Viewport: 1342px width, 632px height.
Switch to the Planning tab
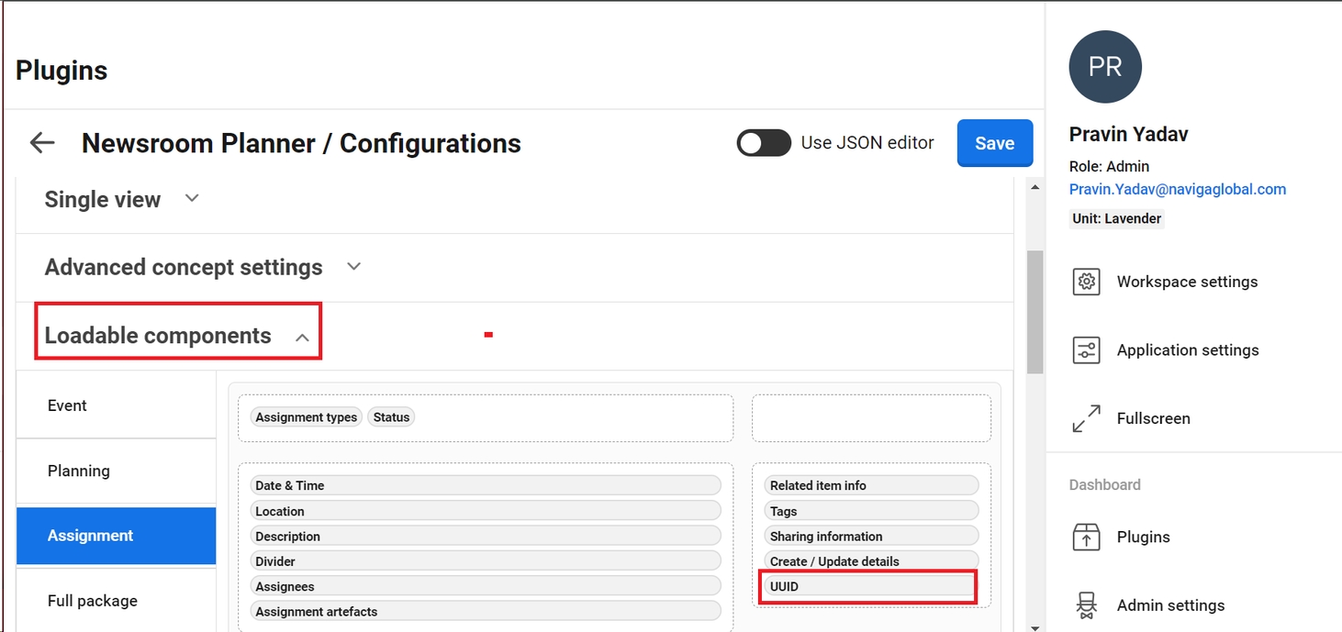pyautogui.click(x=116, y=471)
